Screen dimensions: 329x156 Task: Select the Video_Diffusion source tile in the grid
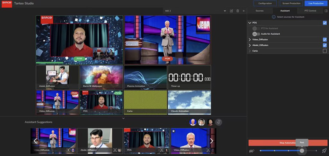(57, 102)
